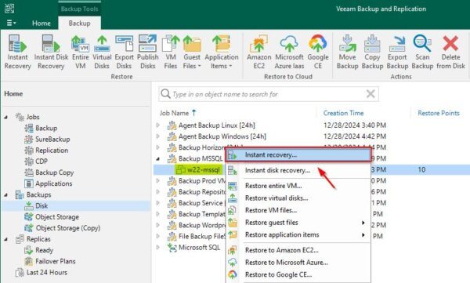470x283 pixels.
Task: Expand Agent Backup Windows [24h] row
Action: coord(158,136)
